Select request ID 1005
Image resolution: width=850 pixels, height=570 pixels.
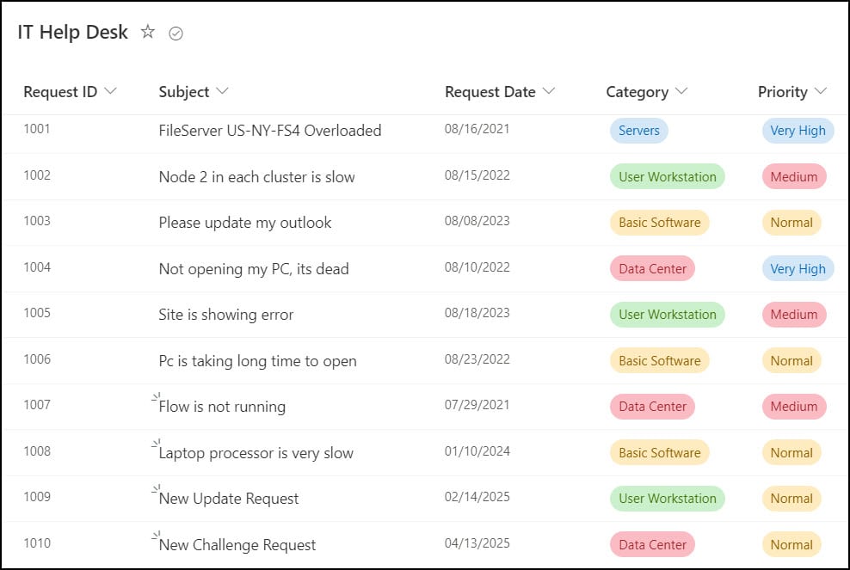click(37, 313)
